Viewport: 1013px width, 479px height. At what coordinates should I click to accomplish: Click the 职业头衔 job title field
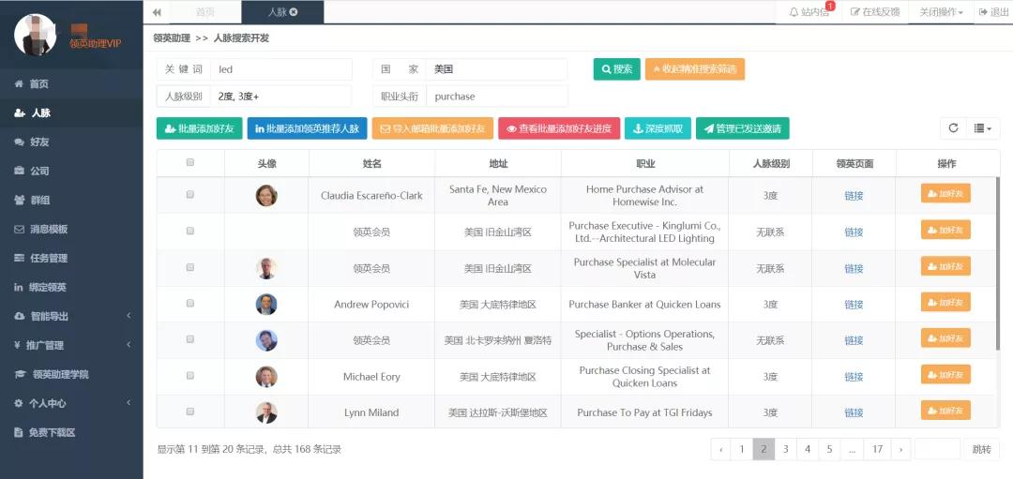pyautogui.click(x=496, y=97)
